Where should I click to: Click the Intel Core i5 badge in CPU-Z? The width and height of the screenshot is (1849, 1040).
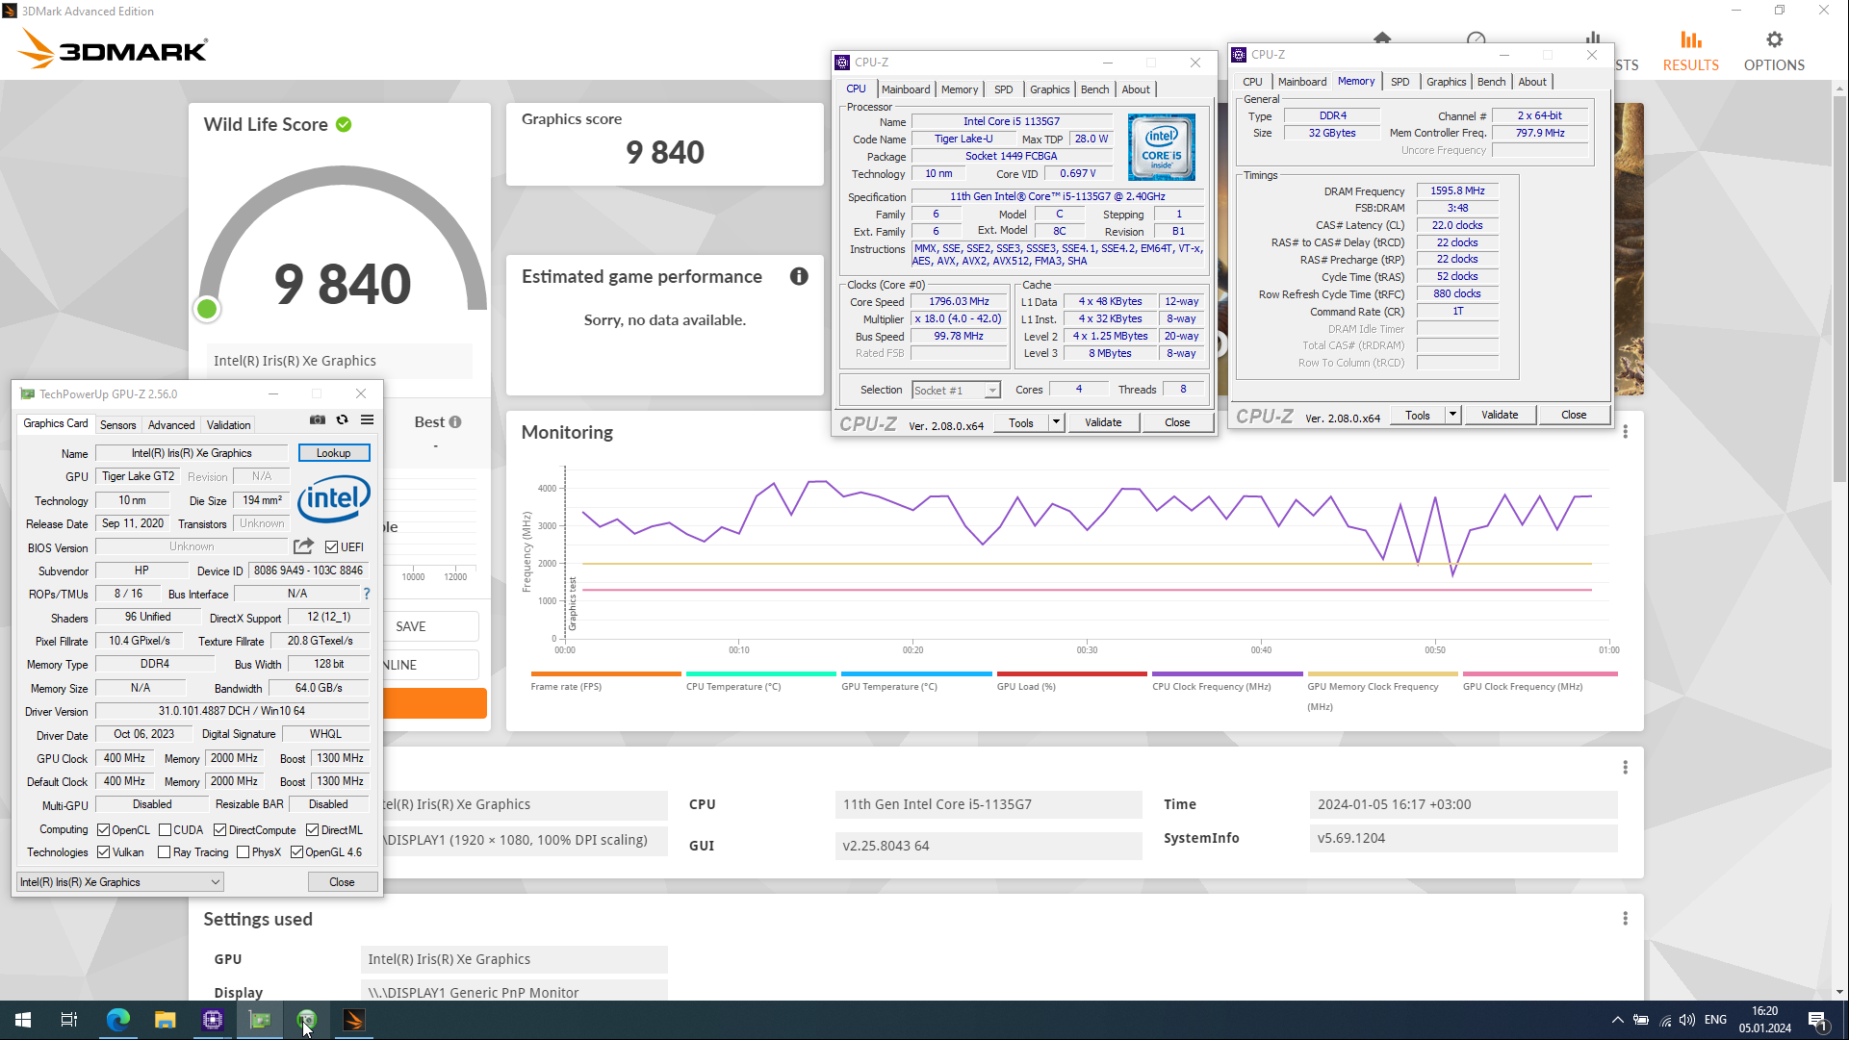[1162, 147]
